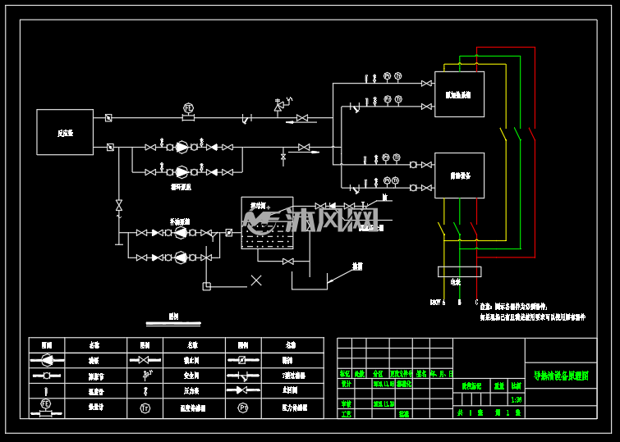
Task: Click the 年、月、日 header cell
Action: [441, 374]
